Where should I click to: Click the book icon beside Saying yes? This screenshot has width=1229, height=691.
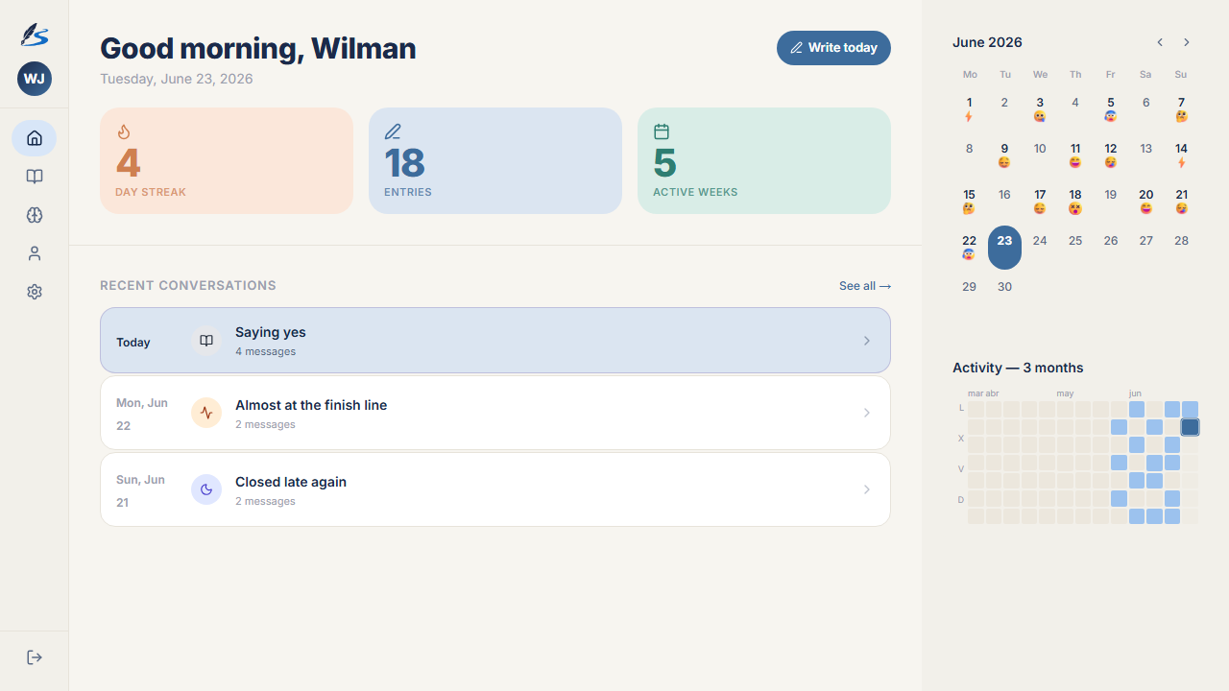206,341
